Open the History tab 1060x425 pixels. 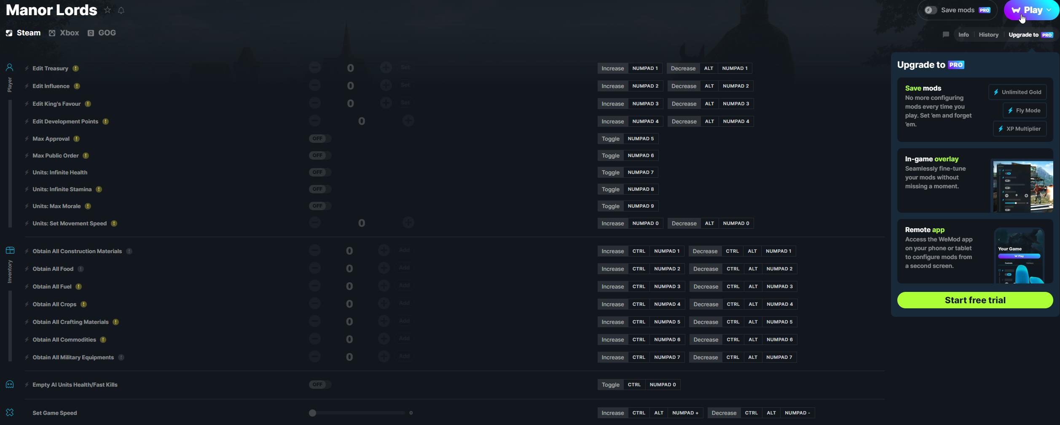pyautogui.click(x=988, y=35)
